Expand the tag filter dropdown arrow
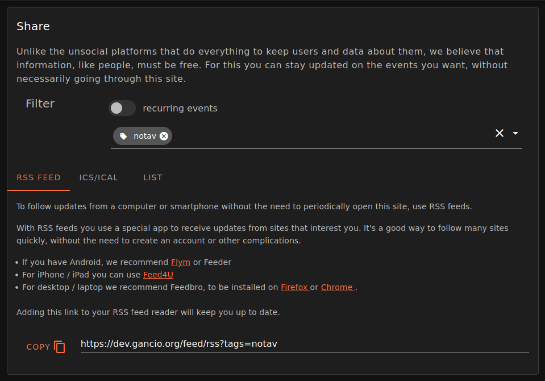The image size is (545, 381). coord(515,133)
